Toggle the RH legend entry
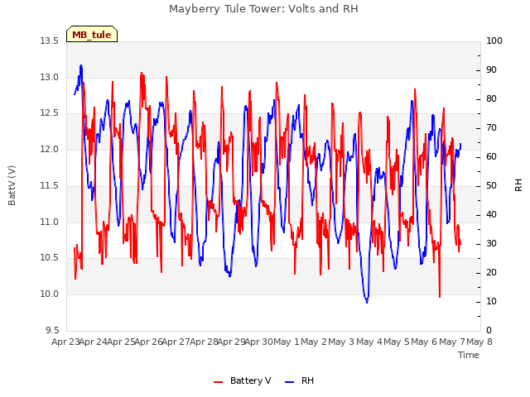Viewport: 530px width, 397px height. click(x=300, y=380)
